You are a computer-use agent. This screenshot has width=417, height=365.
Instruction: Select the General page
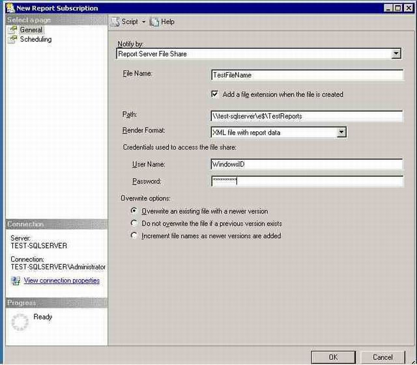click(31, 30)
